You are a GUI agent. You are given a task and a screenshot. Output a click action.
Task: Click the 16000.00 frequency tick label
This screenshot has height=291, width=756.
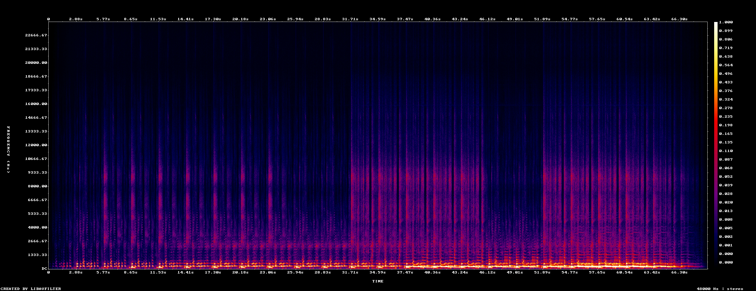pyautogui.click(x=36, y=104)
